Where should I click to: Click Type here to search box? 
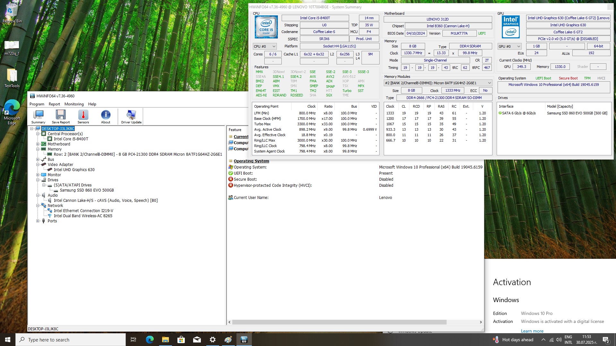pos(71,340)
